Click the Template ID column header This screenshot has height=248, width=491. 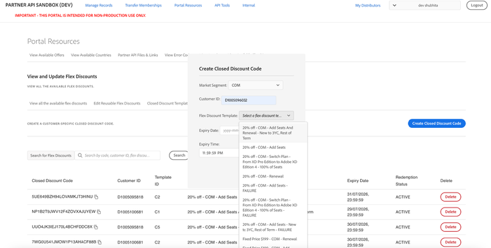[163, 181]
